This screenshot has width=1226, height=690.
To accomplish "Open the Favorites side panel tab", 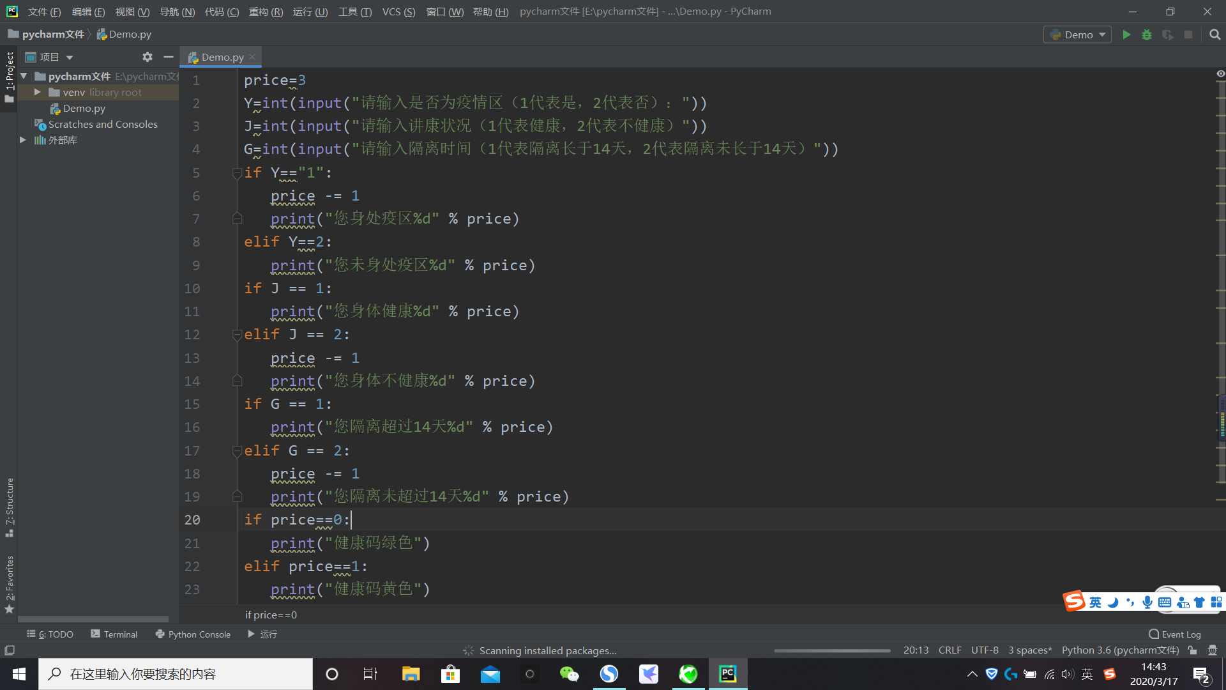I will (9, 585).
